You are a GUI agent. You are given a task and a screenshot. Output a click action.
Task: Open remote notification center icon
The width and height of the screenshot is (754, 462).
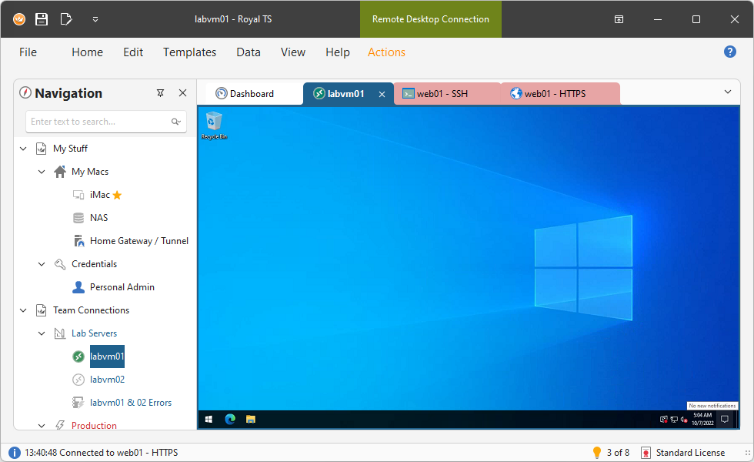pos(724,420)
